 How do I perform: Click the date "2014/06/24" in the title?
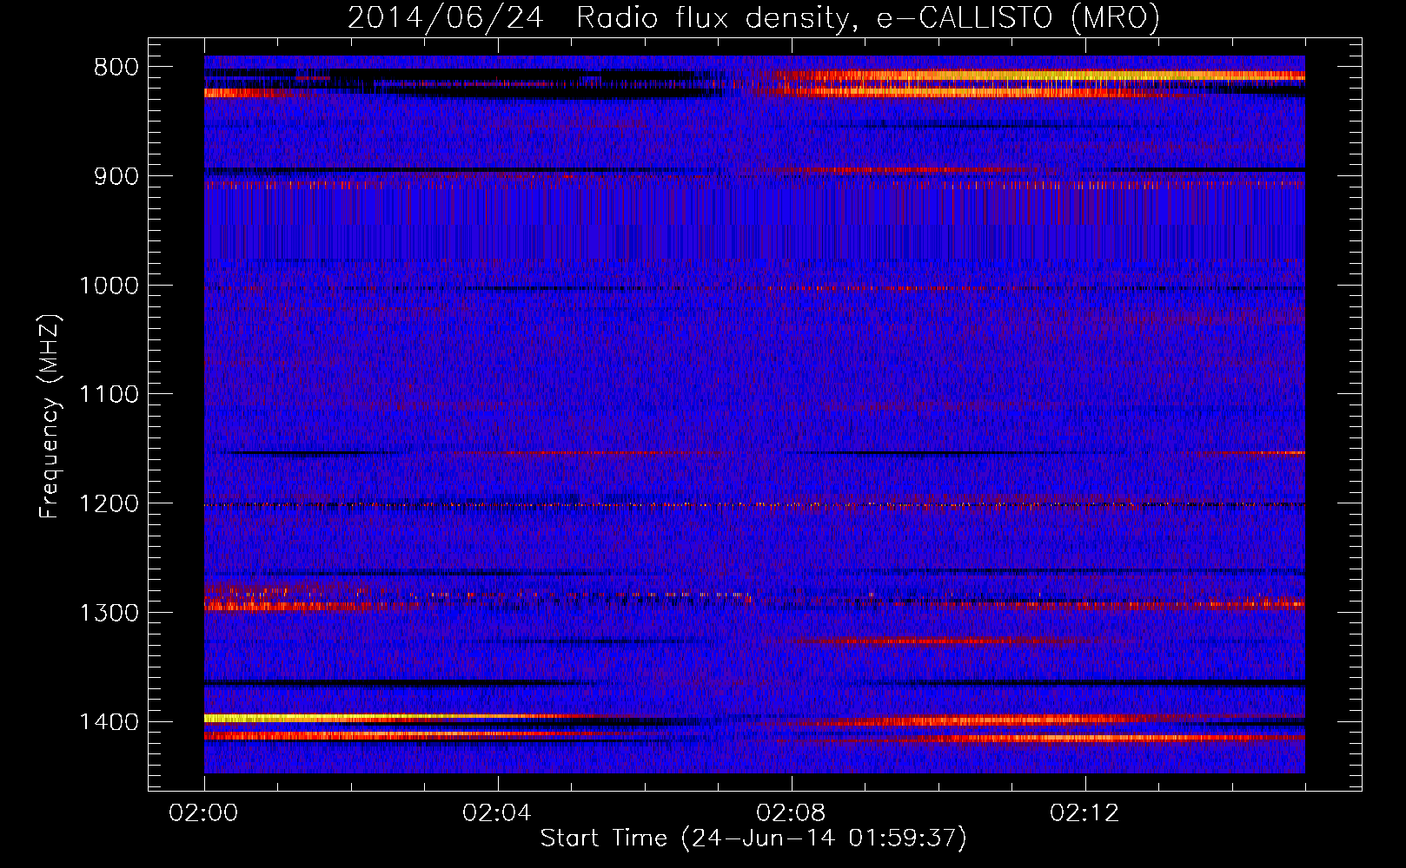tap(445, 18)
